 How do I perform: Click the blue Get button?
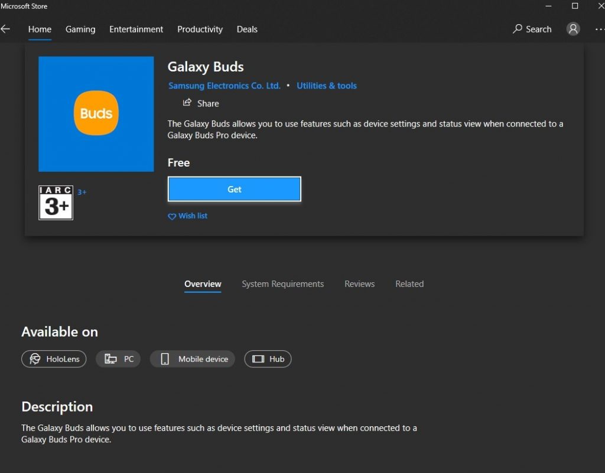234,190
